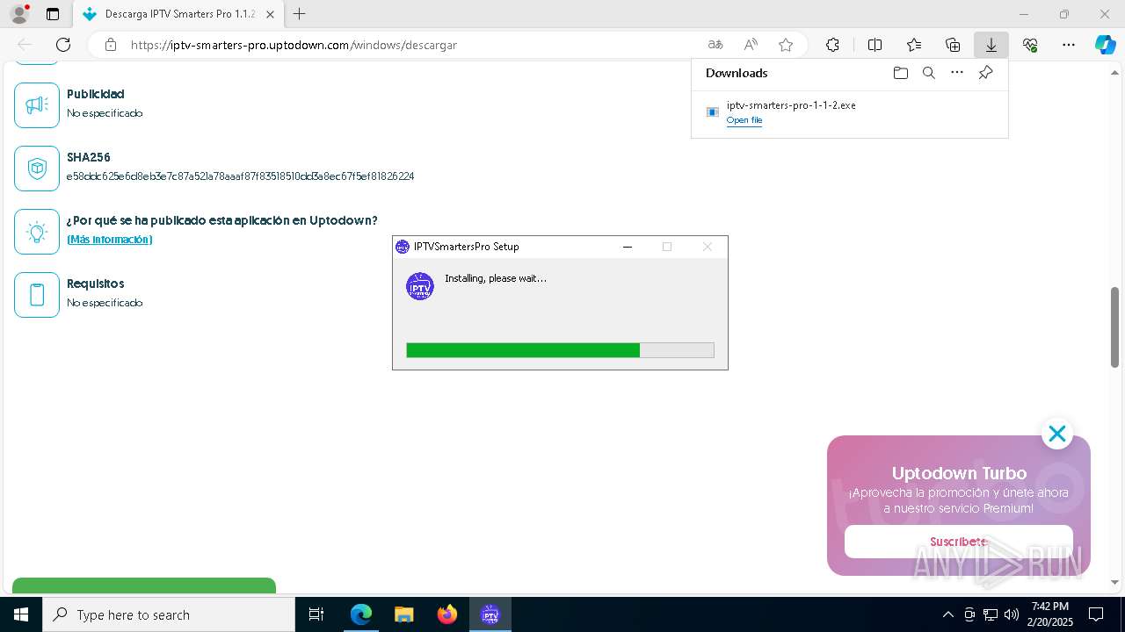The height and width of the screenshot is (632, 1125).
Task: Open Microsoft Edge from taskbar
Action: (361, 614)
